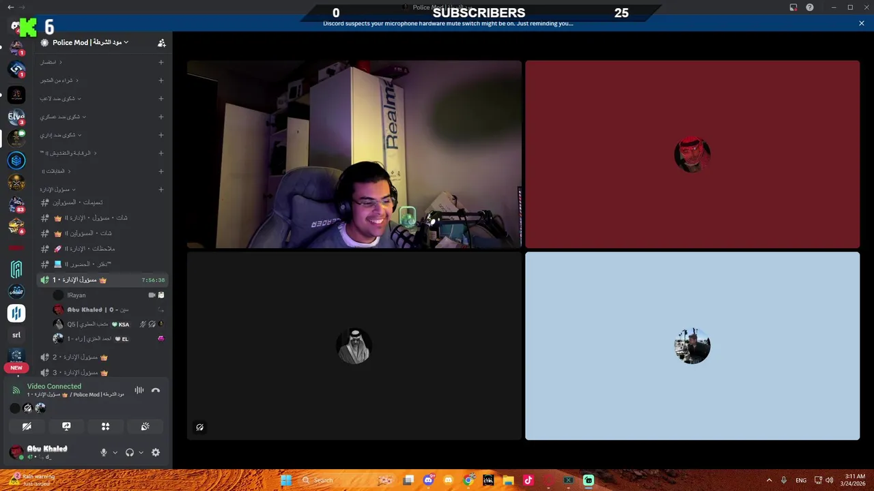Open Abu Khaled user profile panel
The image size is (874, 491).
[x=48, y=452]
